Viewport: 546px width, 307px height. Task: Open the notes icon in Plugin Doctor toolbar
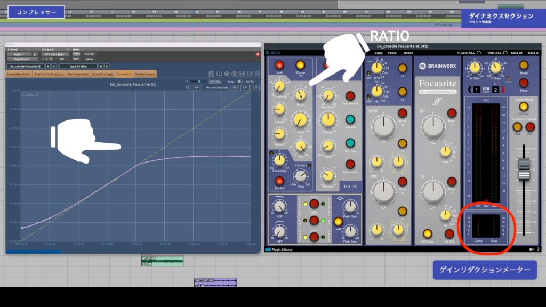(211, 74)
